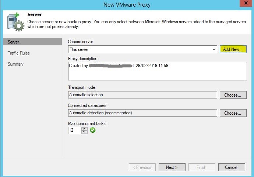Click the Transport mode: label
This screenshot has height=177, width=254.
pyautogui.click(x=82, y=87)
